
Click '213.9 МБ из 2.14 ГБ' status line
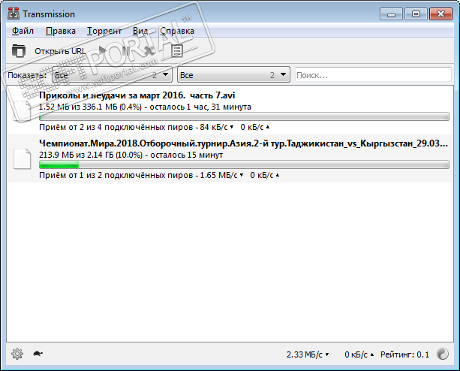click(131, 155)
